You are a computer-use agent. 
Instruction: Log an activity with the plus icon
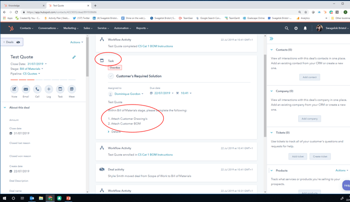coord(49,89)
